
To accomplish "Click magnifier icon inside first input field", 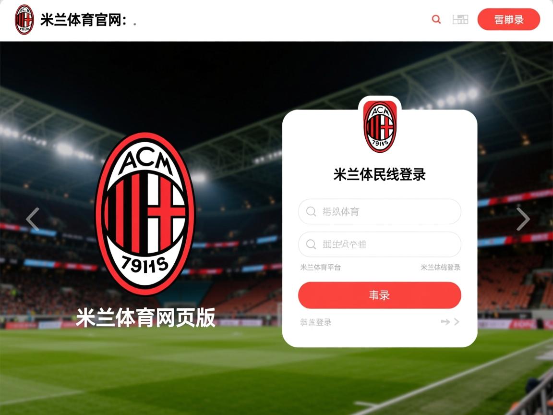I will pos(311,211).
